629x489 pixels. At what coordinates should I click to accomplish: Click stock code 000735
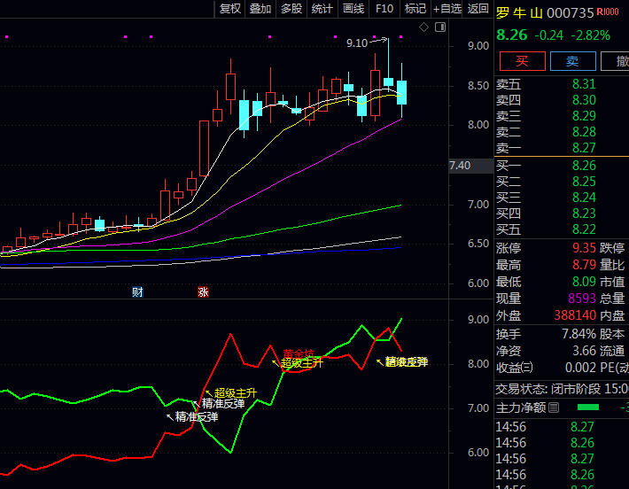click(x=570, y=12)
